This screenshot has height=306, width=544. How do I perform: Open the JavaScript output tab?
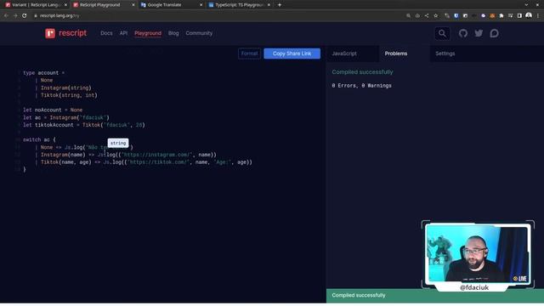(x=344, y=54)
